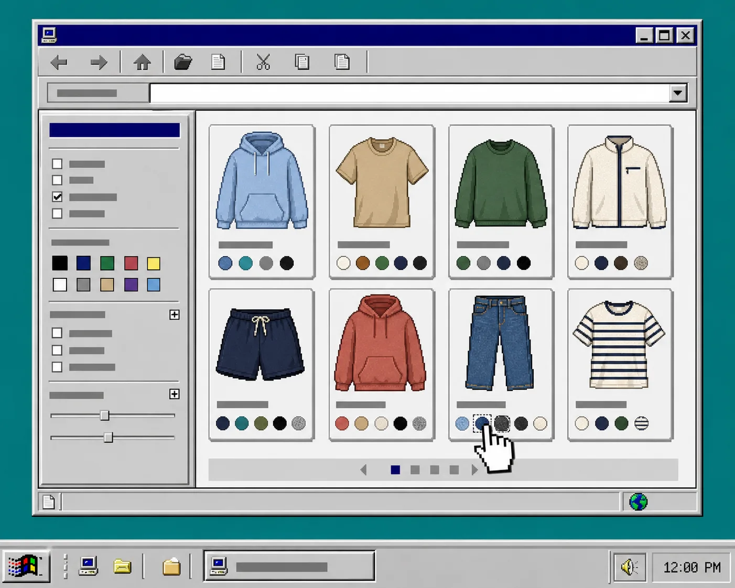
Task: Pick the black color filter swatch in sidebar
Action: (60, 263)
